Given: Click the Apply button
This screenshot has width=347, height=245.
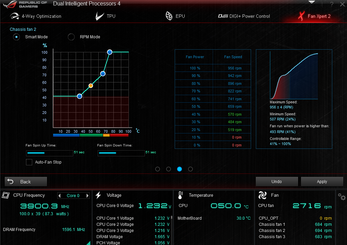Looking at the screenshot, I should click(x=322, y=182).
